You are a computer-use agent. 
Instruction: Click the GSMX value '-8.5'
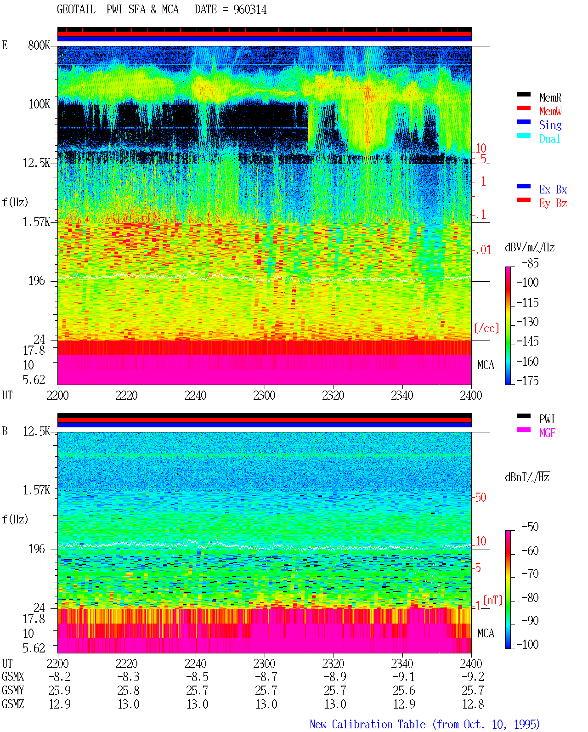pyautogui.click(x=198, y=677)
